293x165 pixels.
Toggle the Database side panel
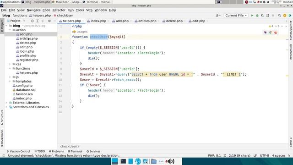(x=291, y=52)
